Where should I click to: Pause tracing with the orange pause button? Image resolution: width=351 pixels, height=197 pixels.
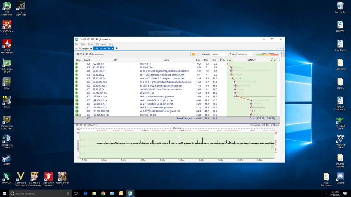click(x=193, y=54)
